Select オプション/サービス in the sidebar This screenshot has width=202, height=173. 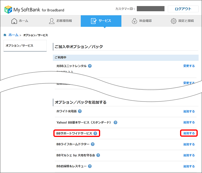pos(25,46)
